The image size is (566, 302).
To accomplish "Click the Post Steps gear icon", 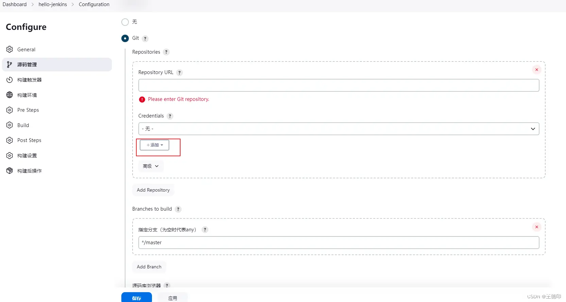I will point(10,140).
